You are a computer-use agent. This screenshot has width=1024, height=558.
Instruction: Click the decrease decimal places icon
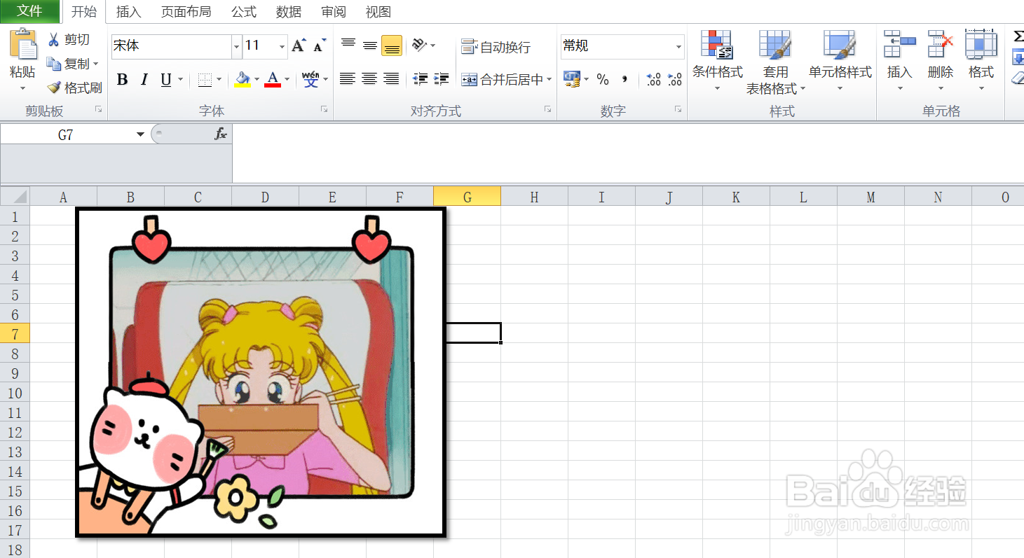675,79
